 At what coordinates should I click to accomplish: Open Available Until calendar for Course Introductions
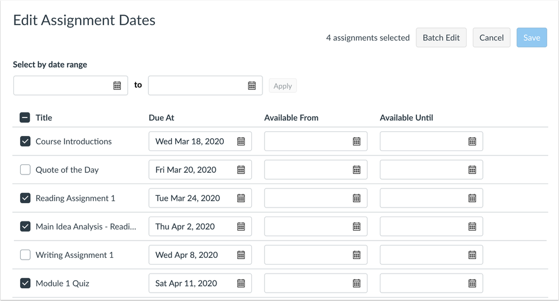[472, 141]
